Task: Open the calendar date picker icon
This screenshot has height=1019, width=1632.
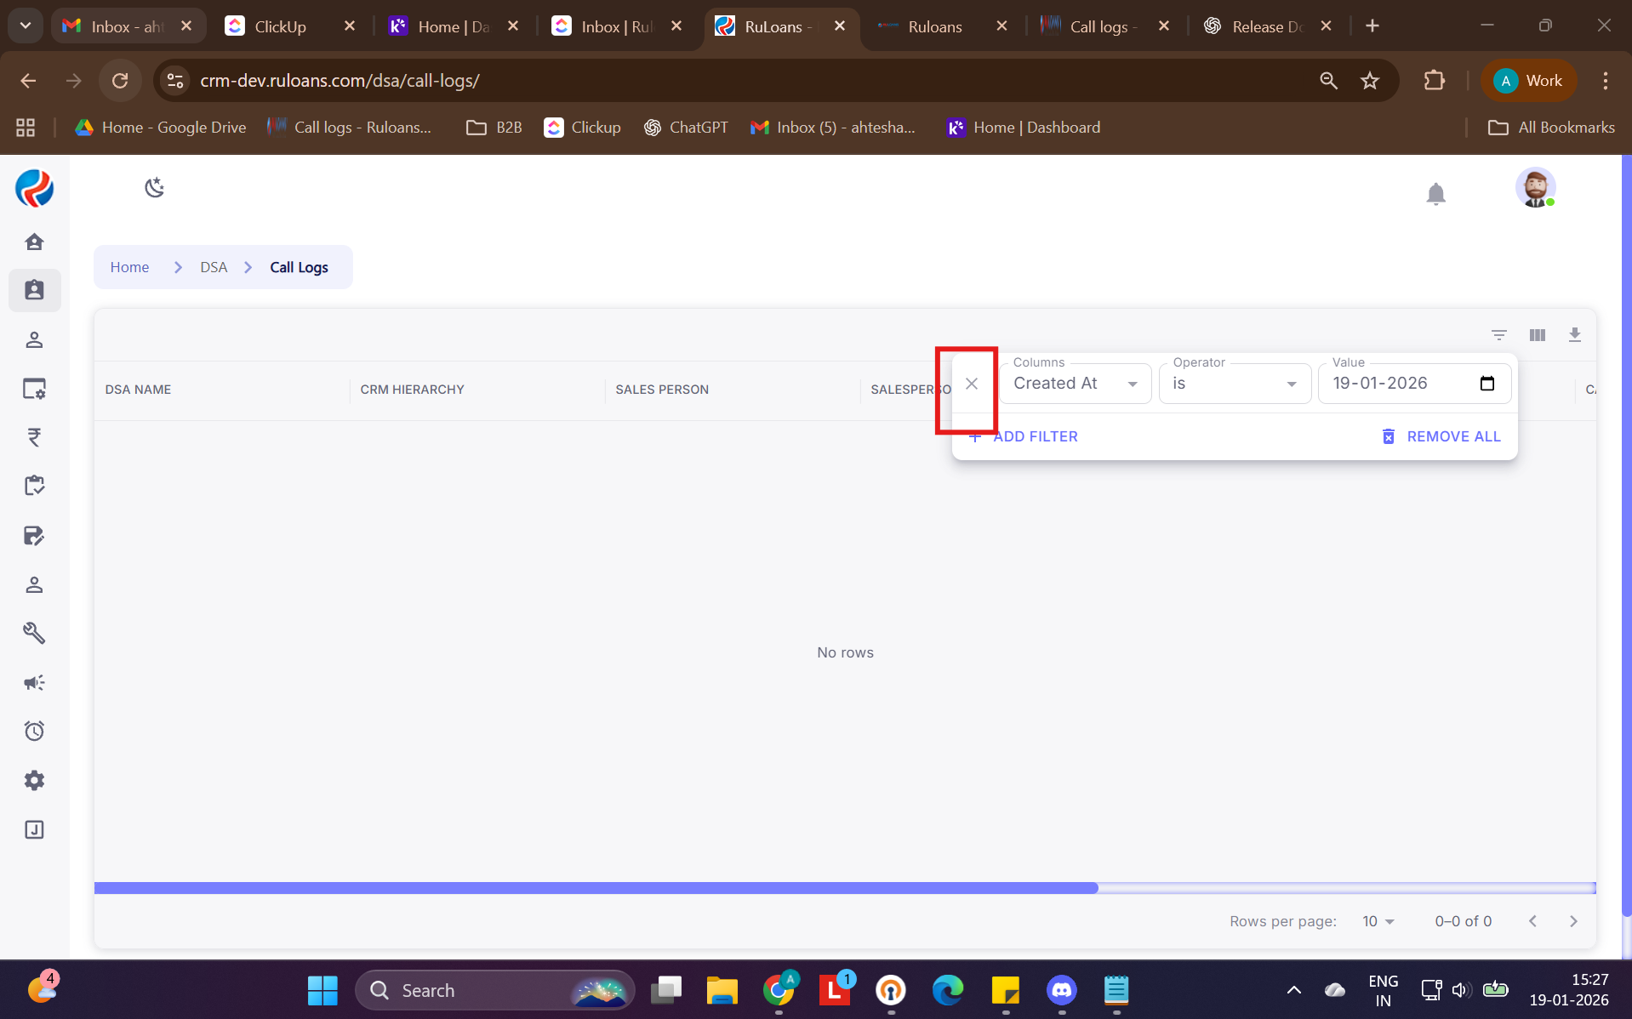Action: point(1486,384)
